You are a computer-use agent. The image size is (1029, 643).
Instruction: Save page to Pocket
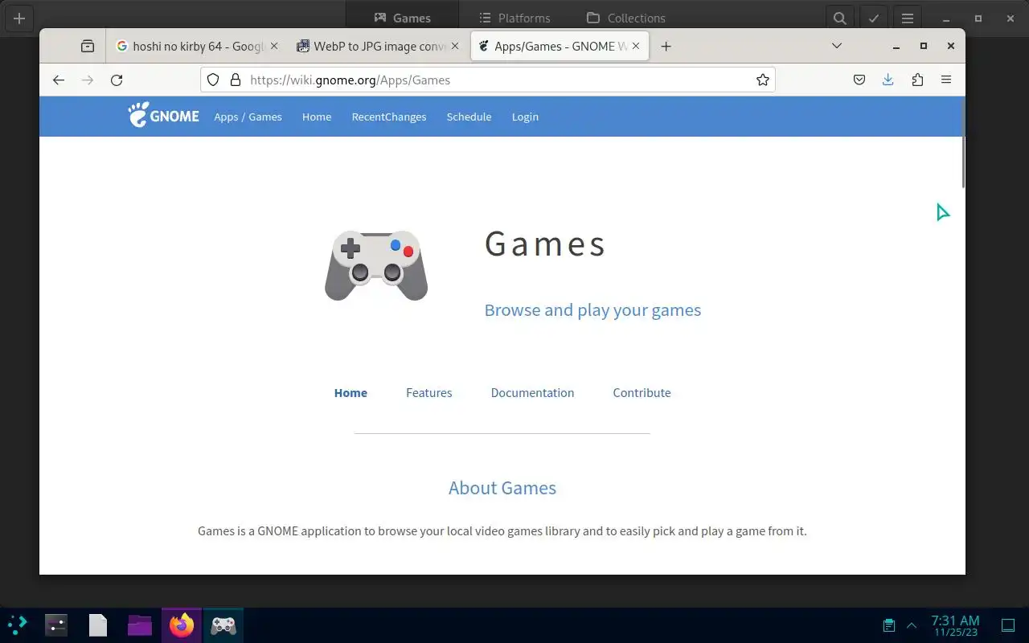coord(859,80)
